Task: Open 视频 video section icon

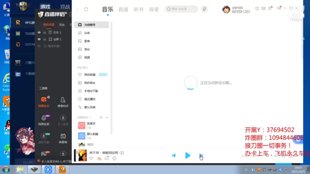Action: [x=80, y=57]
